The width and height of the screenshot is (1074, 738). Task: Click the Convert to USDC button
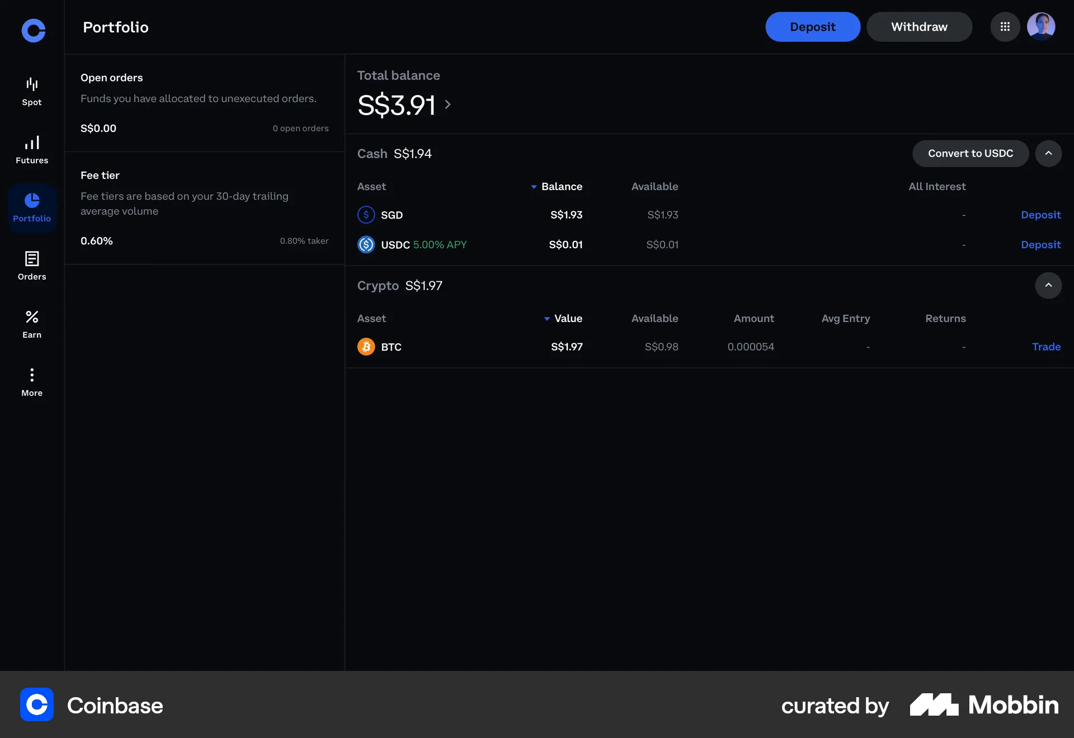tap(971, 153)
